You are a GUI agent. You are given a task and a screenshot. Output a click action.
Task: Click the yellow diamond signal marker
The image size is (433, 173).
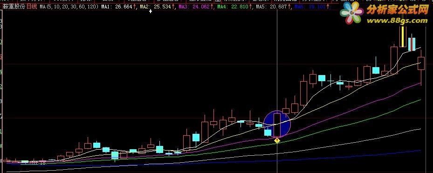[x=277, y=141]
